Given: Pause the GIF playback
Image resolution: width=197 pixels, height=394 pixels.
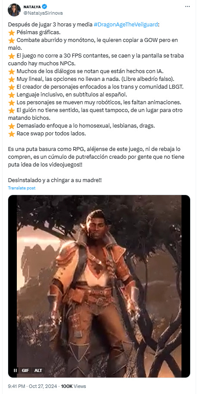Looking at the screenshot, I should (x=15, y=370).
